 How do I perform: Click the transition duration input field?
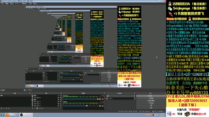point(121,99)
